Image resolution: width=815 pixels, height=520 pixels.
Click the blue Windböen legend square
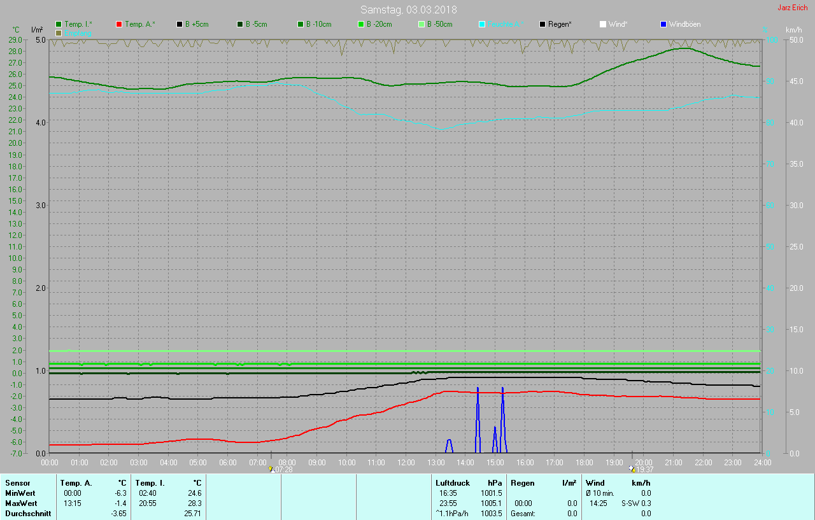664,24
